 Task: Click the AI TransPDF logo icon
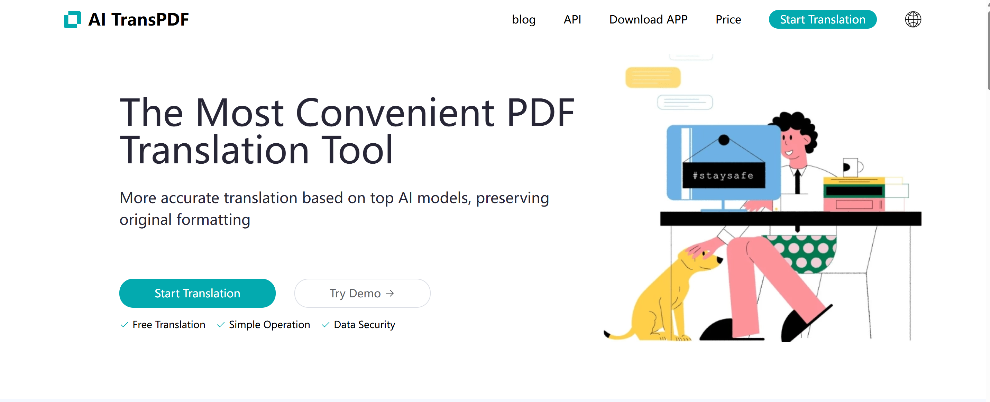[72, 19]
